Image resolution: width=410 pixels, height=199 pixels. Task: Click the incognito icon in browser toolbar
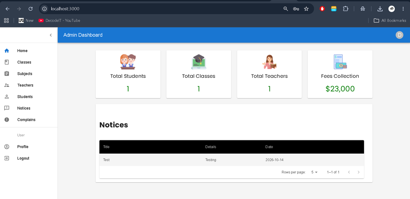pyautogui.click(x=362, y=9)
